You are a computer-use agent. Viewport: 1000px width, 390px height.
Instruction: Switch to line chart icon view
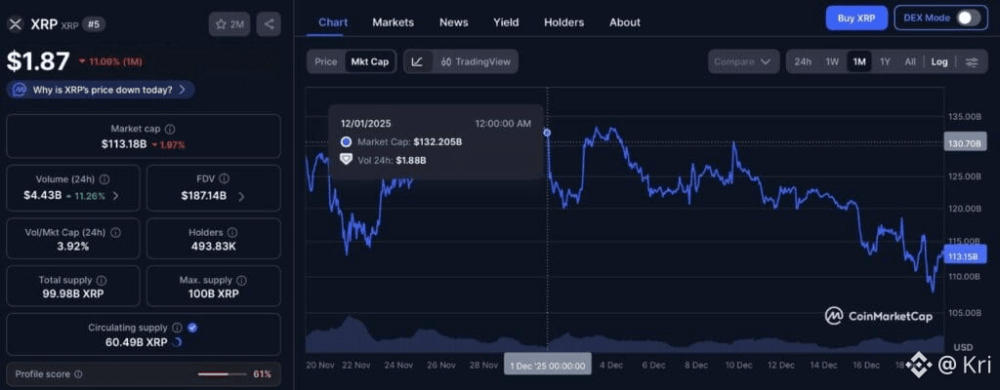tap(418, 61)
